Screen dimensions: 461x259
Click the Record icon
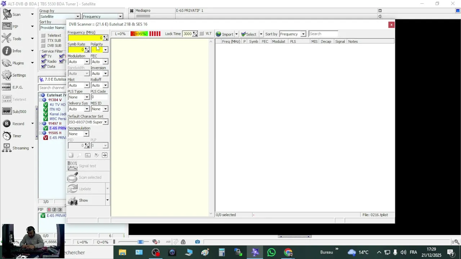coord(7,124)
